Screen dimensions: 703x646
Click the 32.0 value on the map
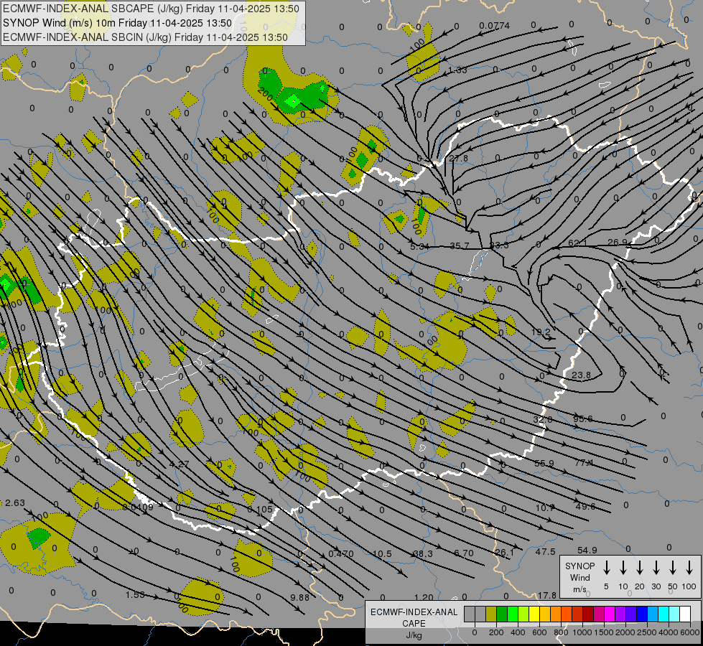(542, 419)
